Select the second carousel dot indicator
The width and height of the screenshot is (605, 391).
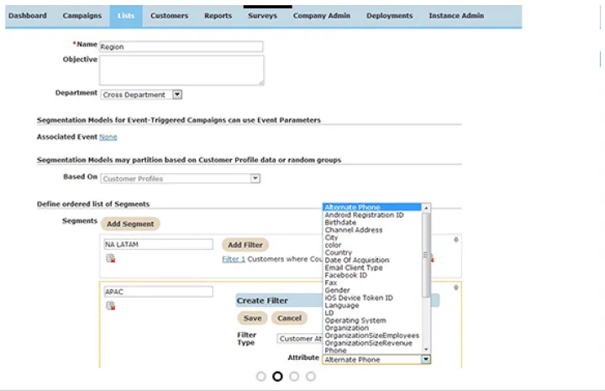277,377
